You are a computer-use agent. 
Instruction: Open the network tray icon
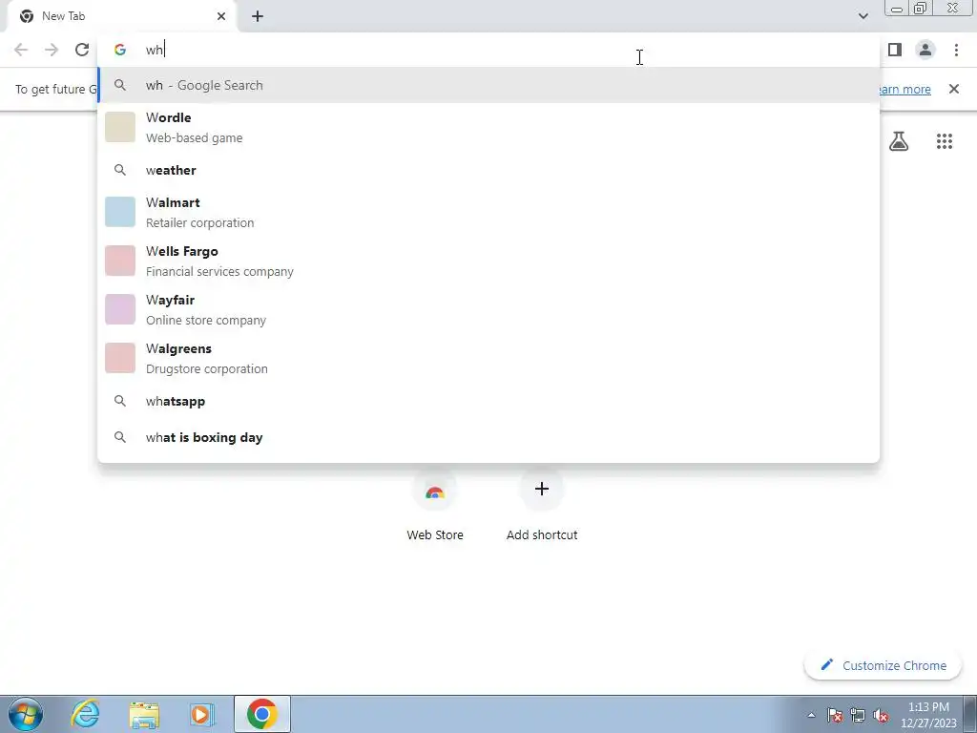(x=858, y=715)
